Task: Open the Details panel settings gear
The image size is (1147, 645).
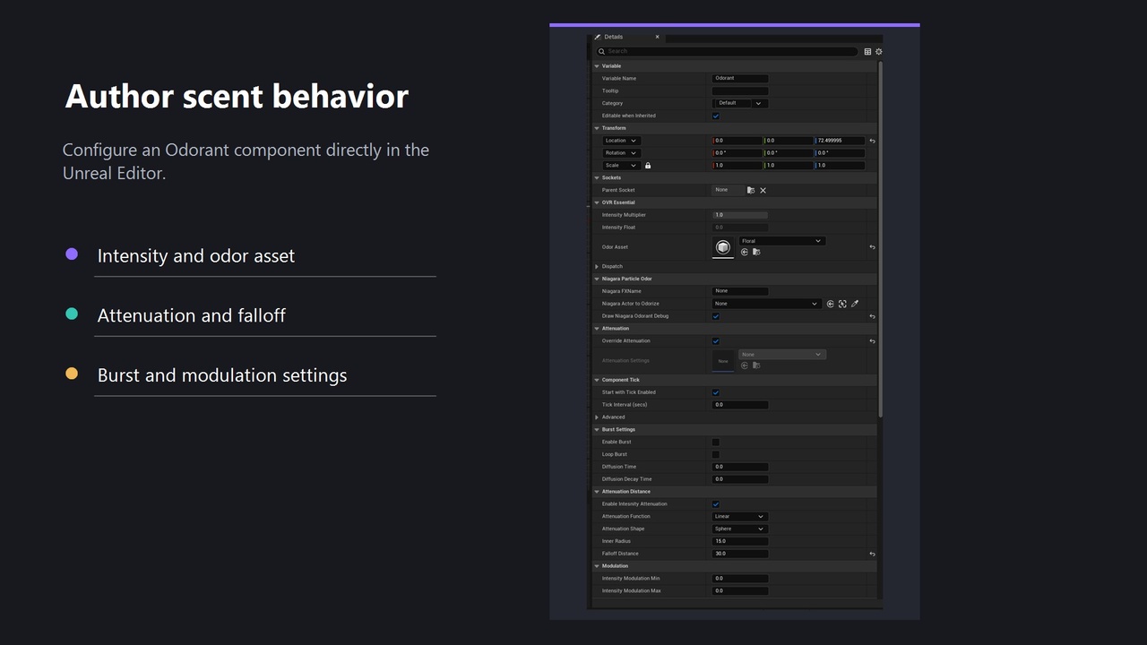Action: pyautogui.click(x=879, y=52)
